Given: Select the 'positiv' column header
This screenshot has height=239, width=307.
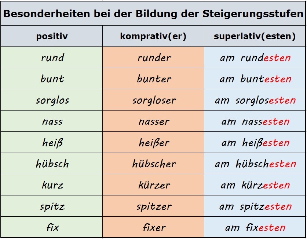Looking at the screenshot, I should tap(52, 36).
